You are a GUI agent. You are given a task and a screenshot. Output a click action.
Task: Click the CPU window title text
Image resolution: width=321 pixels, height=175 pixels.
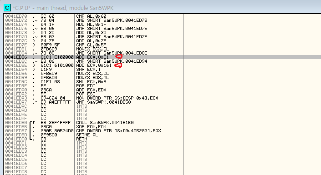[63, 8]
